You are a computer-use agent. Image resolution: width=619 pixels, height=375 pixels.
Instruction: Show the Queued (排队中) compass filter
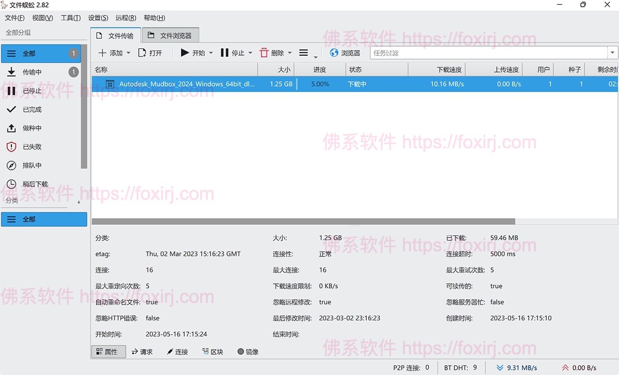pos(11,165)
